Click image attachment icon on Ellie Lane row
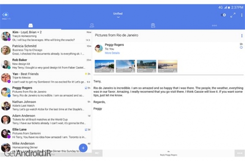This screenshot has width=245, height=161. pyautogui.click(x=86, y=129)
